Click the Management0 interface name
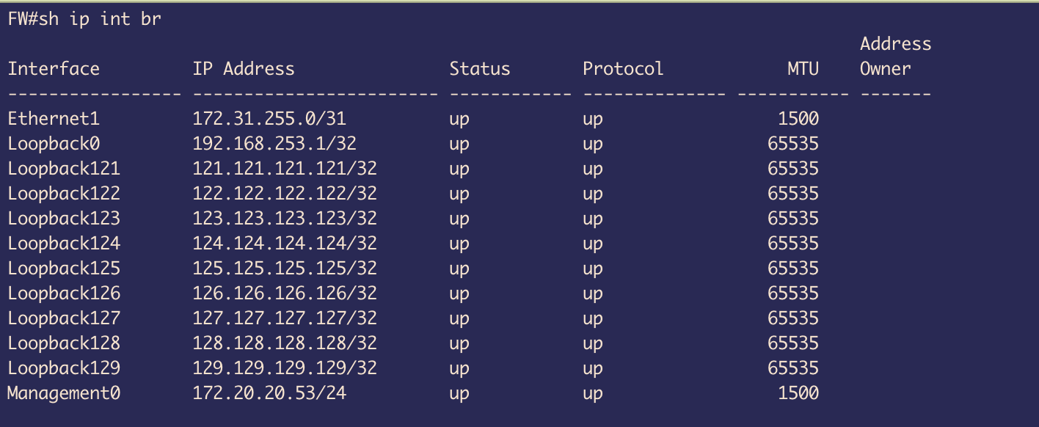The height and width of the screenshot is (427, 1039). [x=64, y=393]
